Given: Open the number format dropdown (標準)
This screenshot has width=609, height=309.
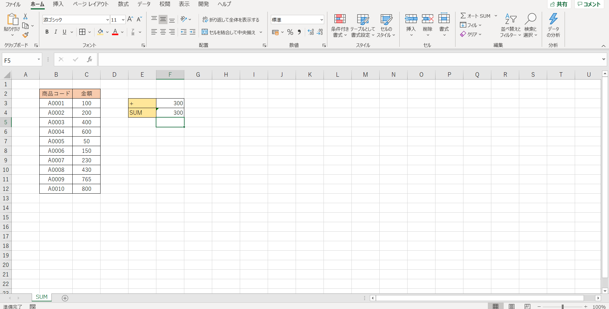Looking at the screenshot, I should (x=321, y=20).
